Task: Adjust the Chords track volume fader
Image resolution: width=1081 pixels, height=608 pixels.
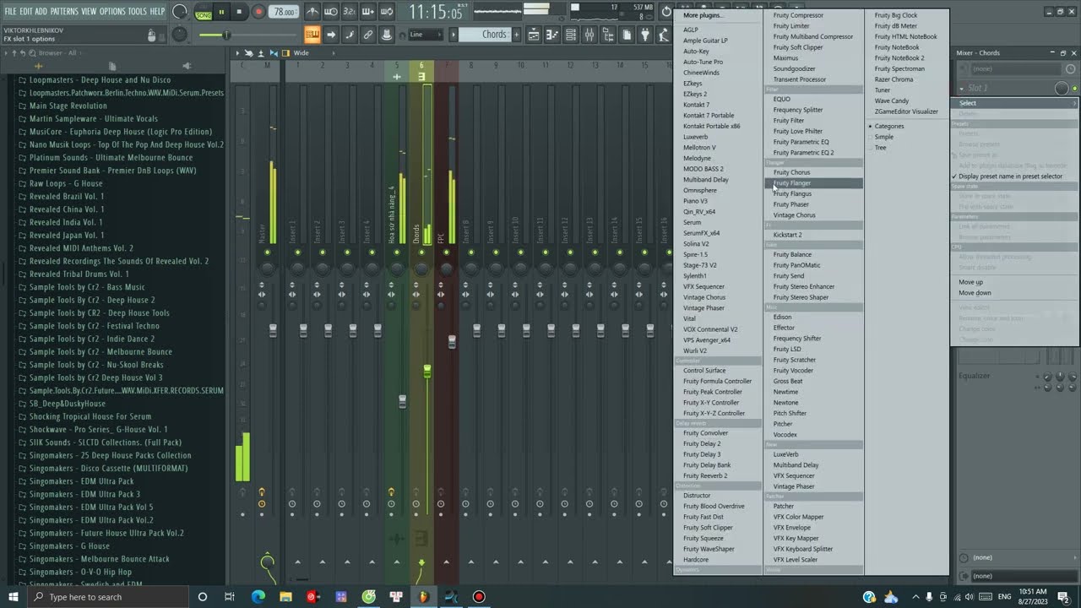Action: 427,372
